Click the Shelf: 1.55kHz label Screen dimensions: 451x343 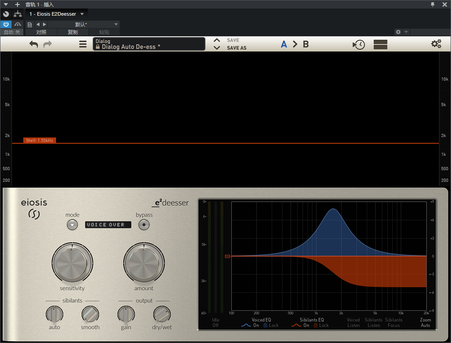click(x=39, y=141)
